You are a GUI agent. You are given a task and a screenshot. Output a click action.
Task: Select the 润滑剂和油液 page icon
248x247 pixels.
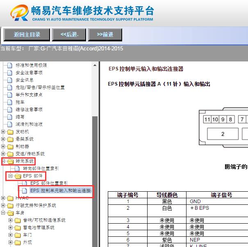[x=10, y=124]
